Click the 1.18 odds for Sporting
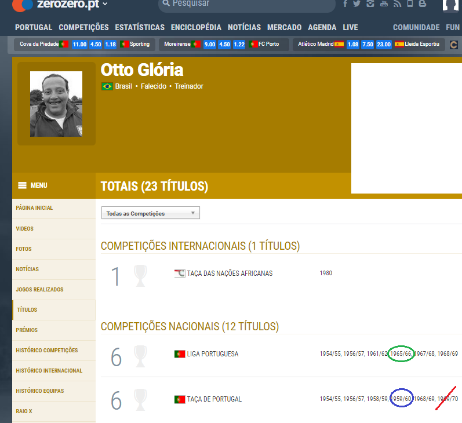The width and height of the screenshot is (462, 423). coord(111,45)
